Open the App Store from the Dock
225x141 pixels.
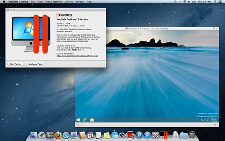[x=147, y=135]
